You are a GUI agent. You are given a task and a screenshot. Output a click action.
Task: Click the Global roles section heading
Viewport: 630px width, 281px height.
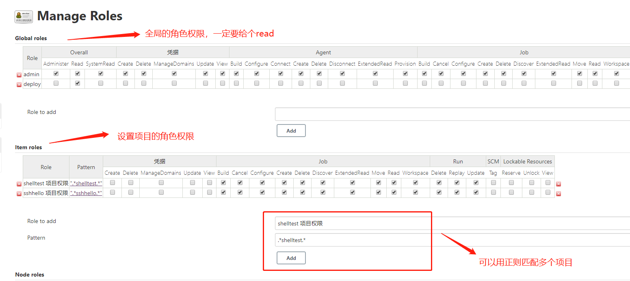pyautogui.click(x=31, y=38)
